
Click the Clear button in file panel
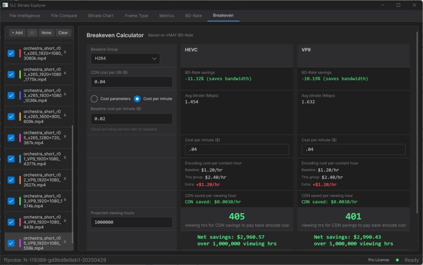click(x=63, y=33)
